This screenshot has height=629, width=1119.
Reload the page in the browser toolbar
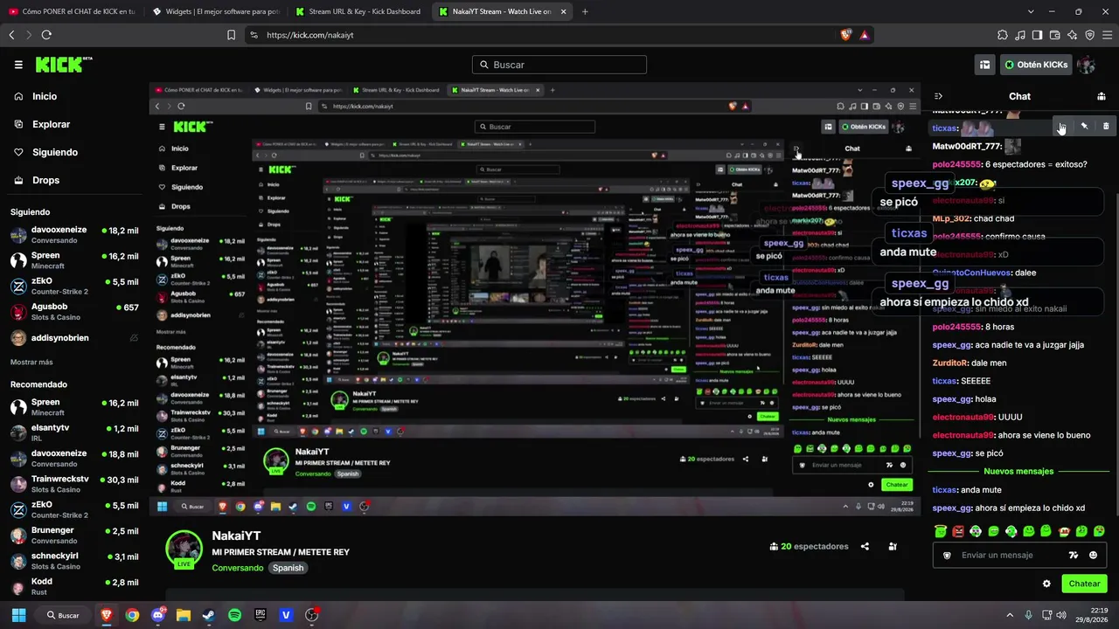(x=46, y=35)
